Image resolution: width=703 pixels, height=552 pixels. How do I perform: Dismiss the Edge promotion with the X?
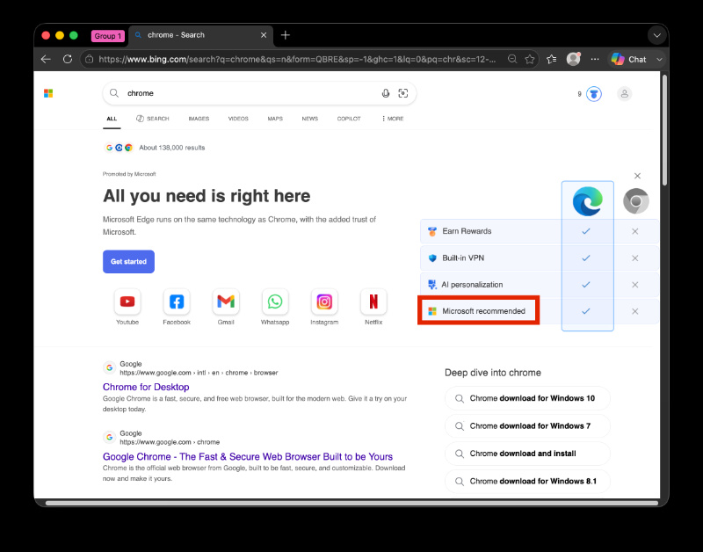[x=637, y=176]
